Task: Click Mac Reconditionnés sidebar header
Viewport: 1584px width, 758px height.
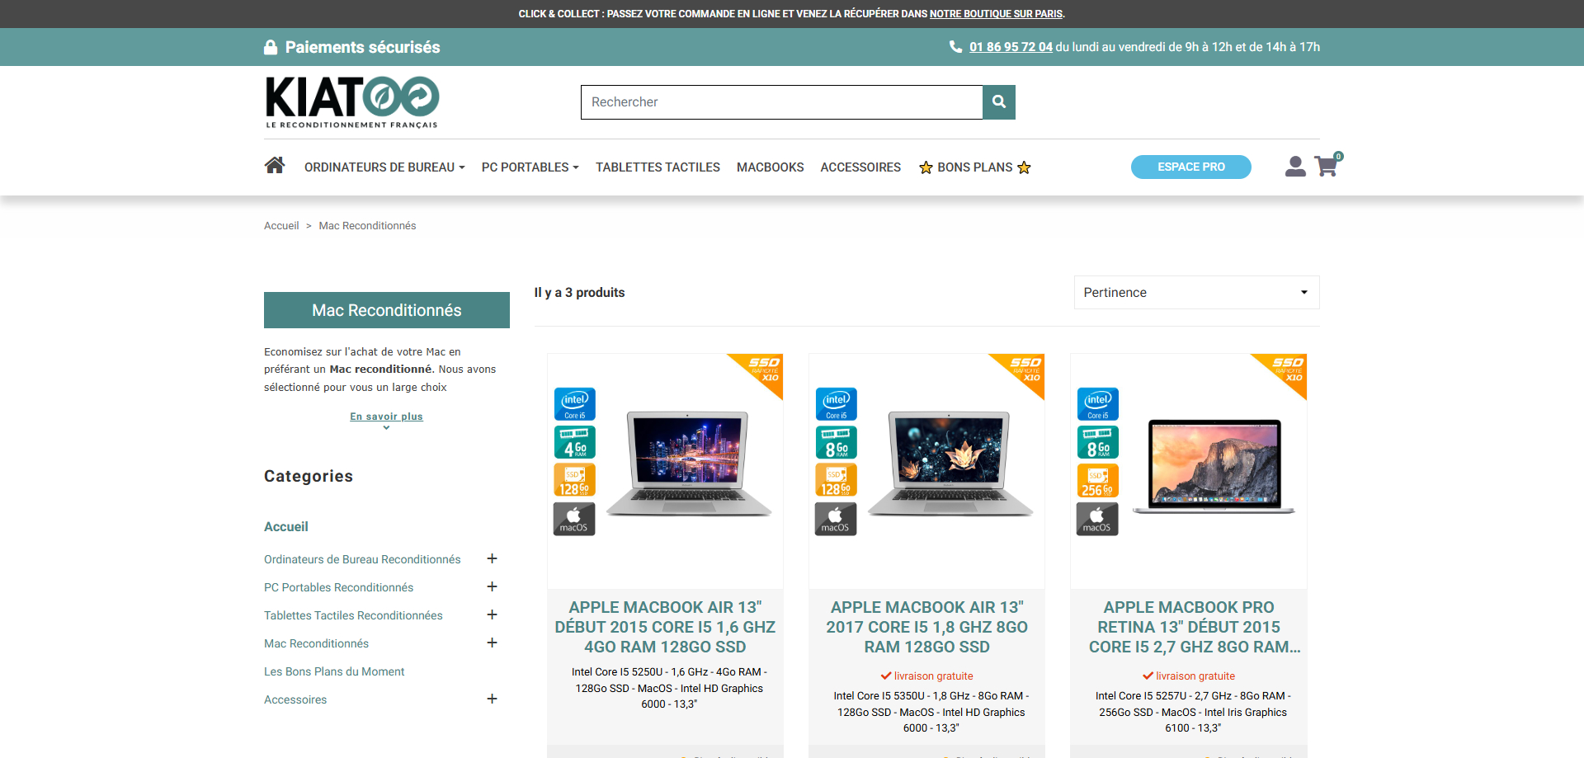Action: point(387,310)
